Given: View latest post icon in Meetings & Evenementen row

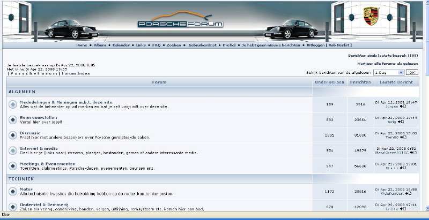Looking at the screenshot, I should pyautogui.click(x=403, y=168).
